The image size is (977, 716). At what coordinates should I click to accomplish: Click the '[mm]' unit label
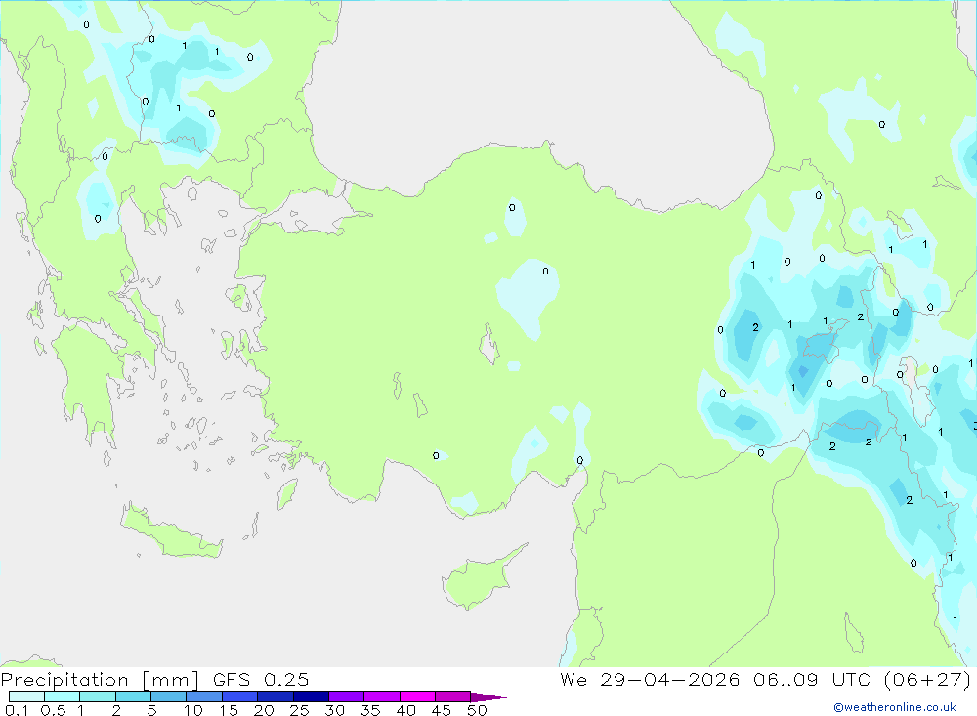click(171, 680)
